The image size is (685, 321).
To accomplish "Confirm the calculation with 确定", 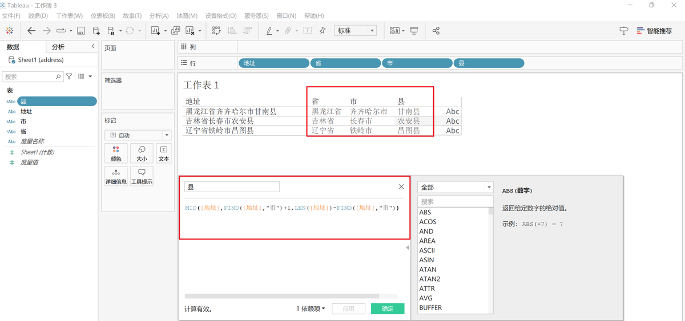I will click(x=388, y=308).
